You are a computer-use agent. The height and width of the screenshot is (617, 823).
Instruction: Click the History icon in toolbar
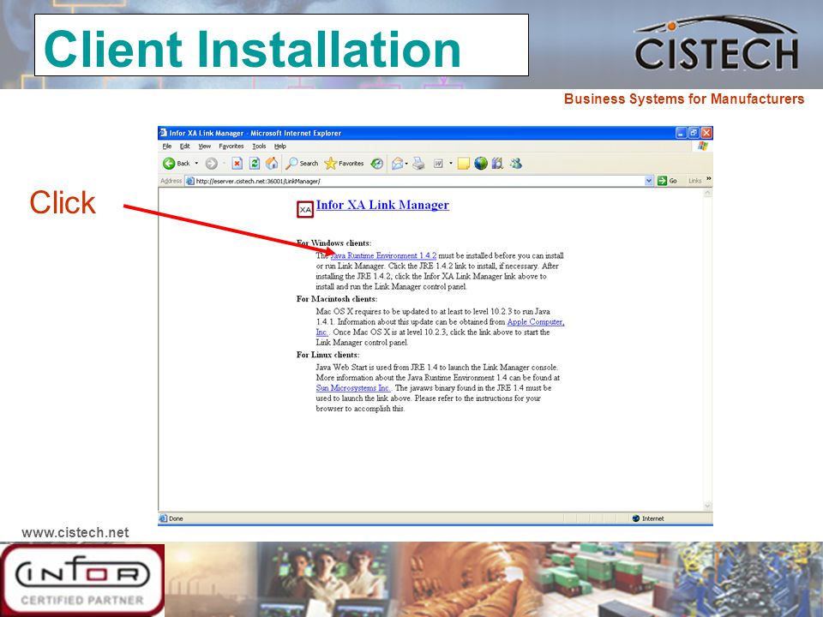point(376,164)
